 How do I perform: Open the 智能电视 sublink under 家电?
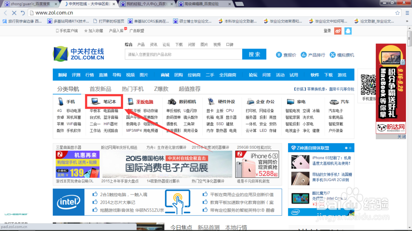pos(293,111)
